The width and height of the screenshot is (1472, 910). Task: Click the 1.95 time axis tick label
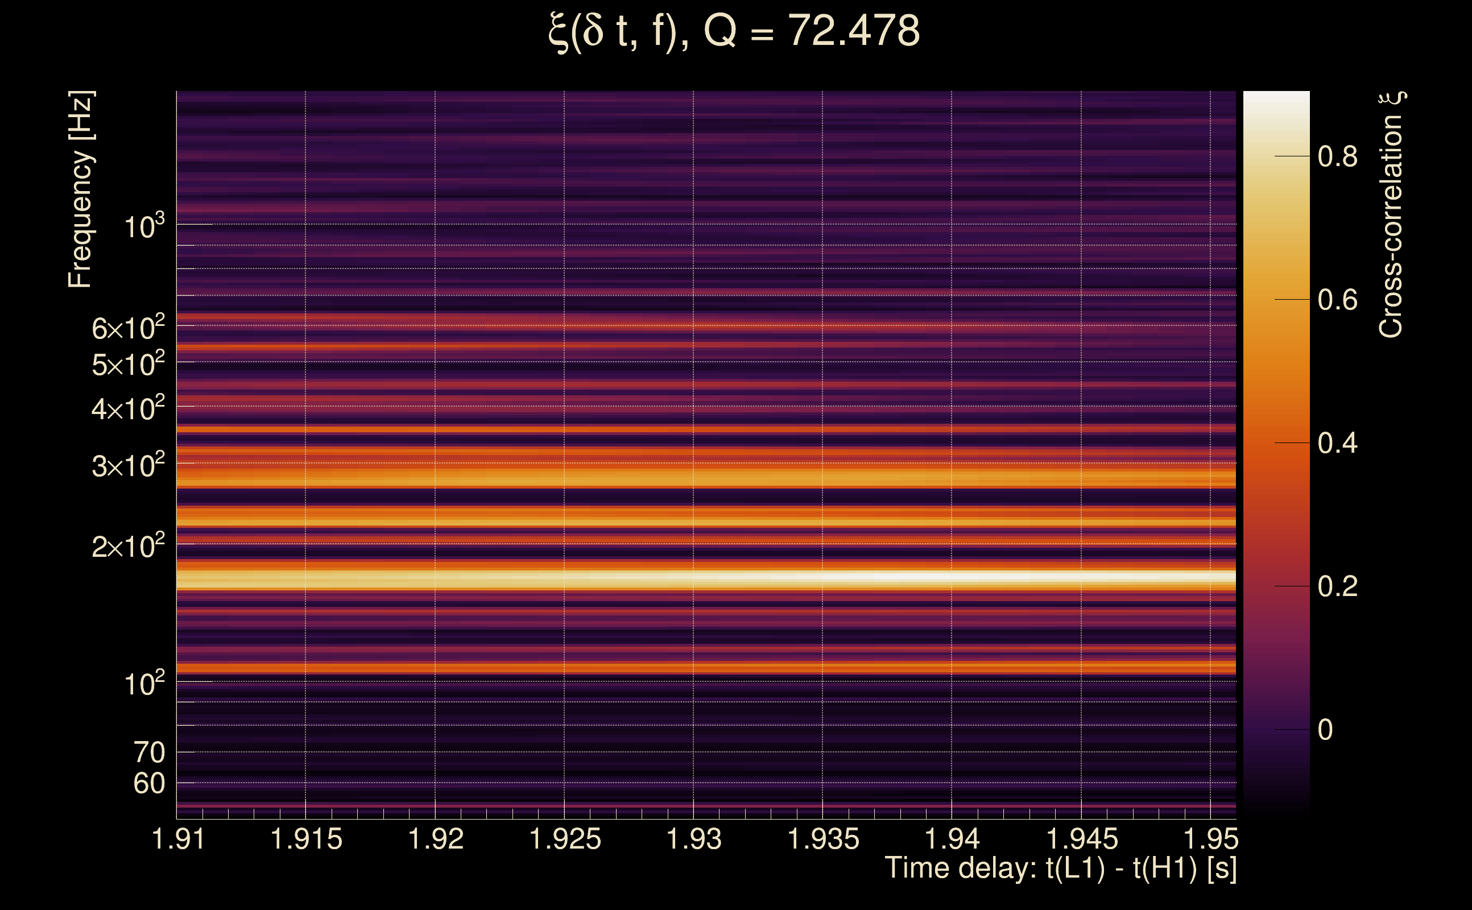tap(1211, 839)
